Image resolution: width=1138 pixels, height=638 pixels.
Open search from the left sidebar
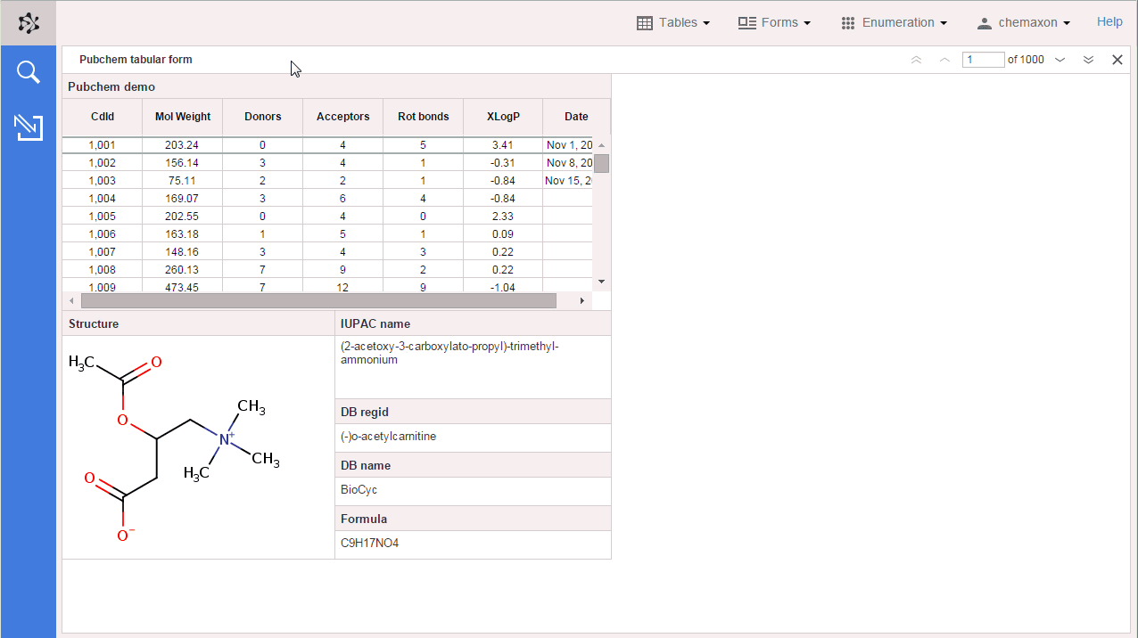[28, 71]
